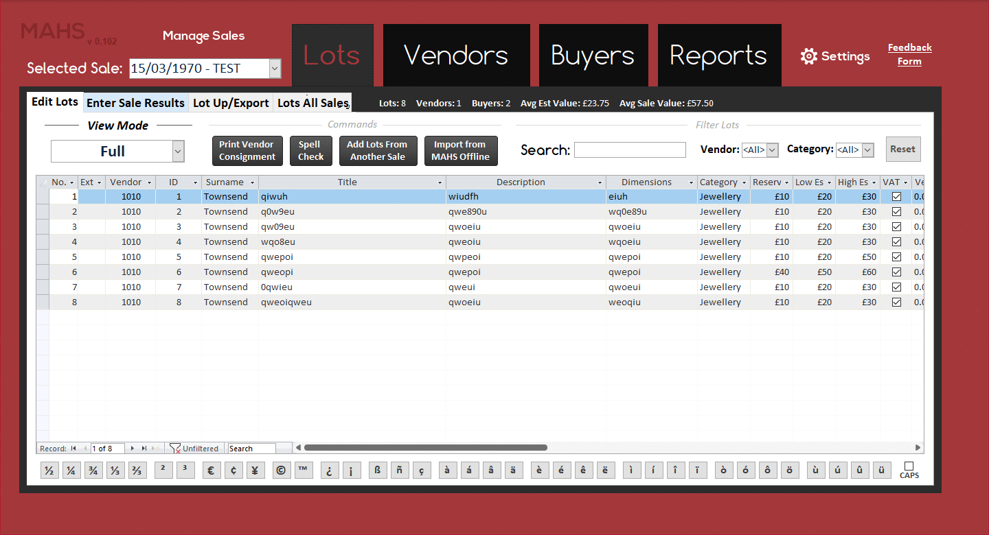Insert the trademark ™ symbol

tap(303, 471)
